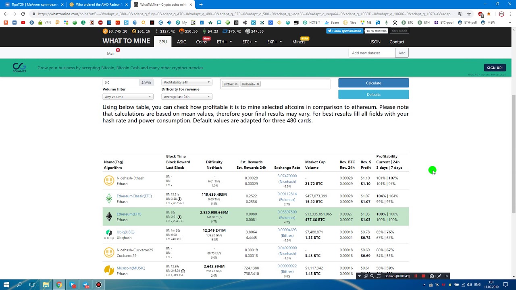Remove the Main dataset tab

[118, 50]
